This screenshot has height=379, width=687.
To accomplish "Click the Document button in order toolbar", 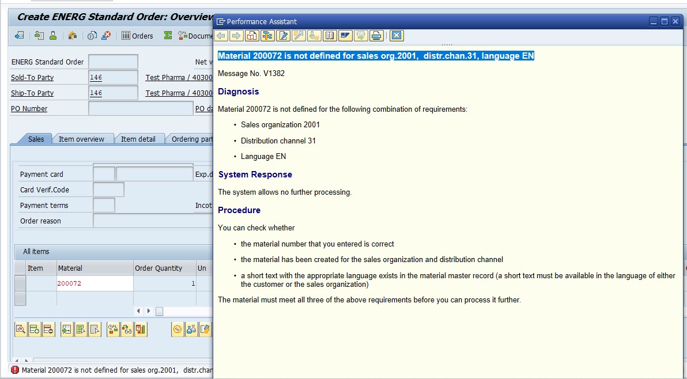I will 195,36.
